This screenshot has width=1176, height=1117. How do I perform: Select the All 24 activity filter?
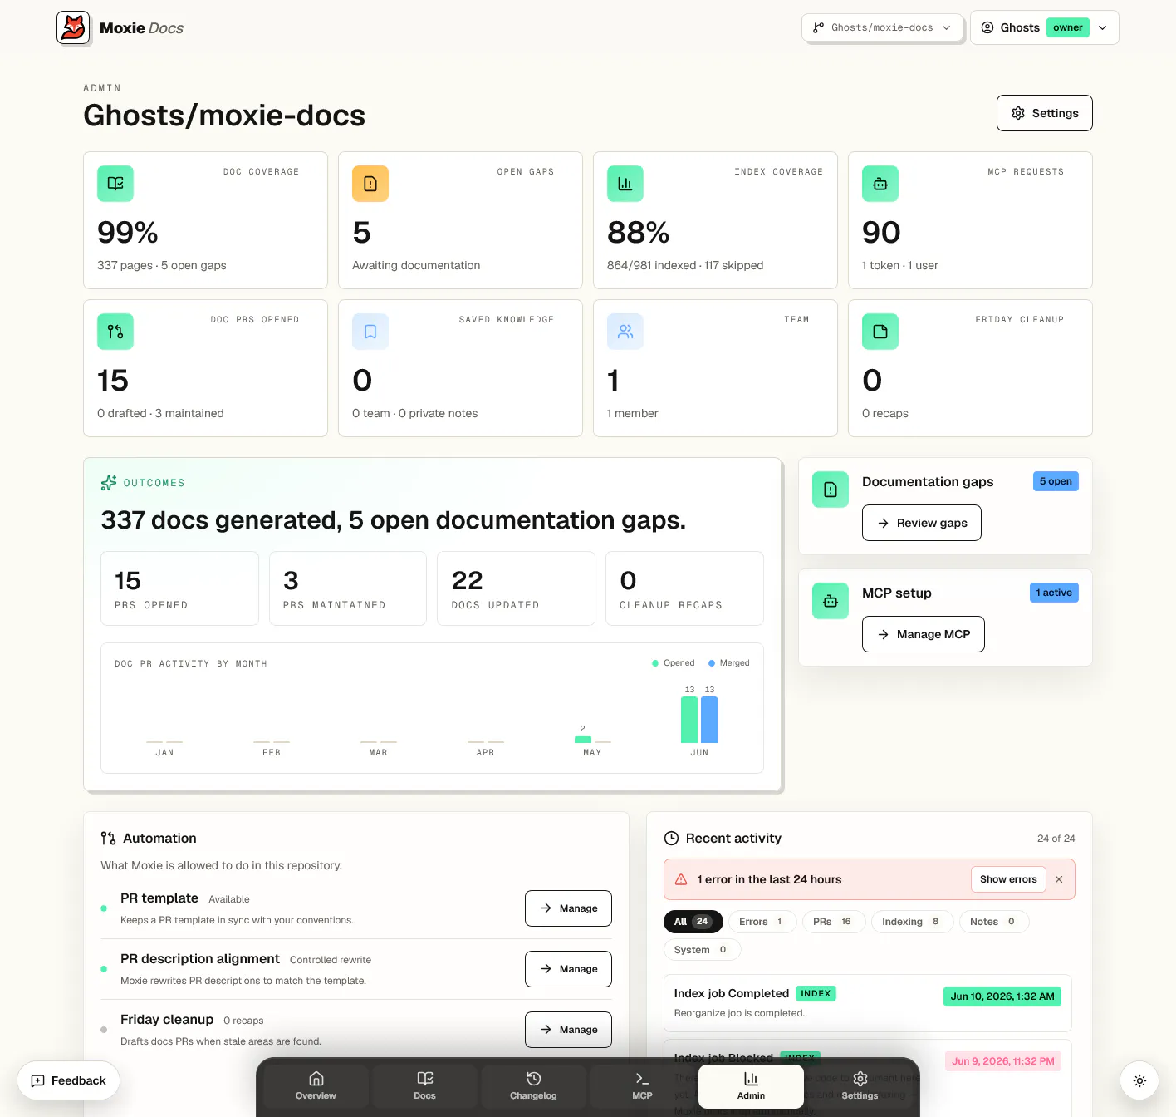(x=693, y=922)
